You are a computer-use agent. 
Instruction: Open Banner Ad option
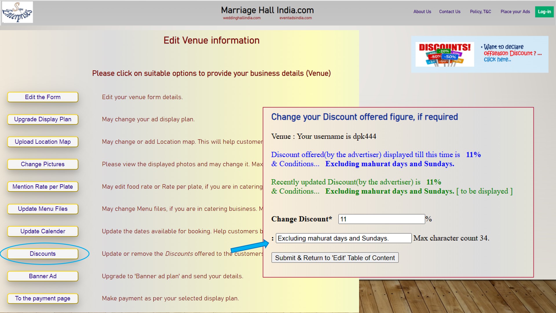point(43,276)
